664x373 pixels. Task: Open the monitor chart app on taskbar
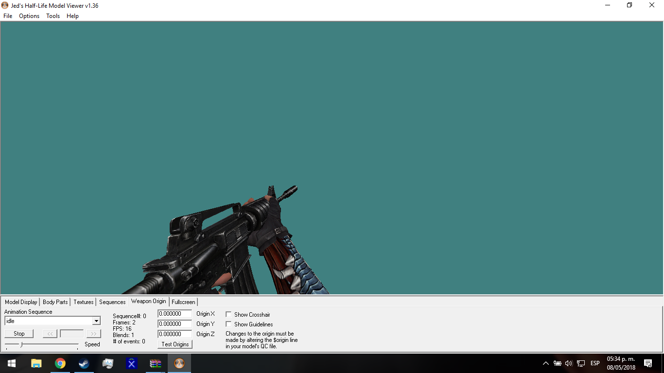(x=108, y=363)
